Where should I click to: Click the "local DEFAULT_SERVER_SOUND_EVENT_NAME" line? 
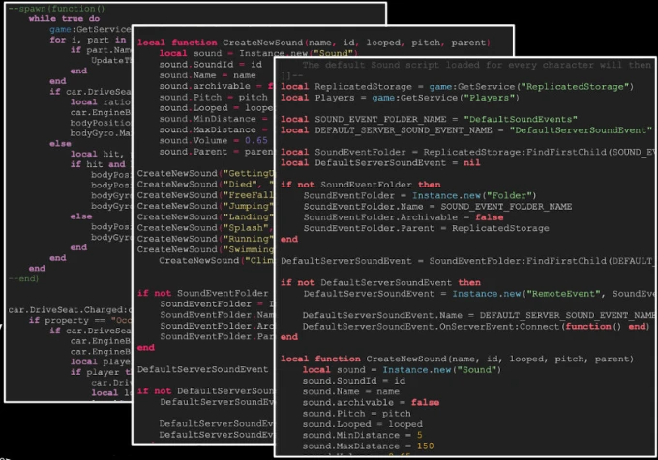(x=466, y=130)
